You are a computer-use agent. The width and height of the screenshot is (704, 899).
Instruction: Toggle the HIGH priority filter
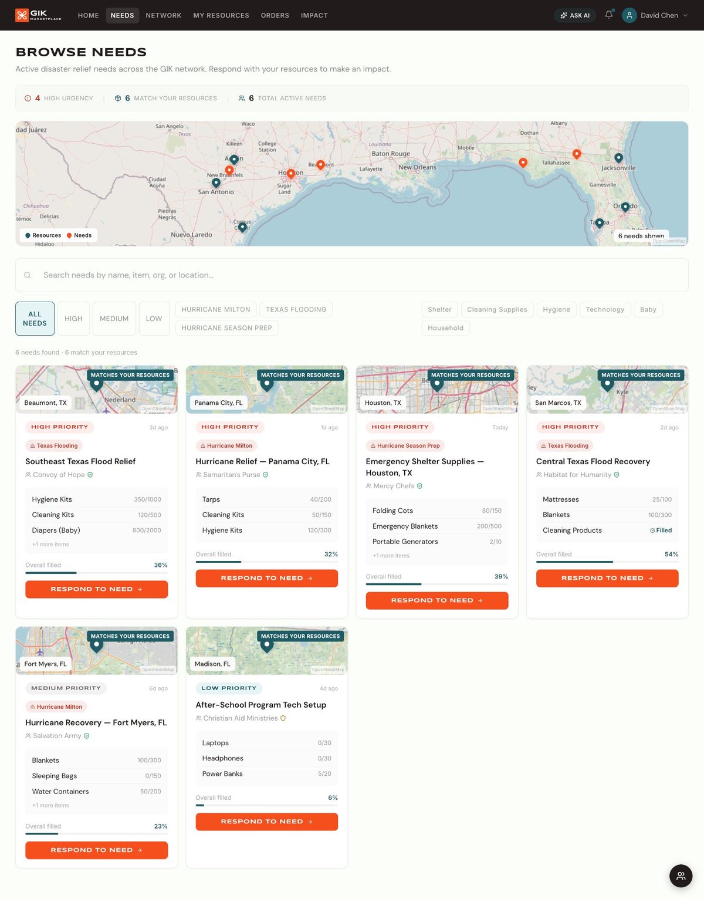(73, 318)
